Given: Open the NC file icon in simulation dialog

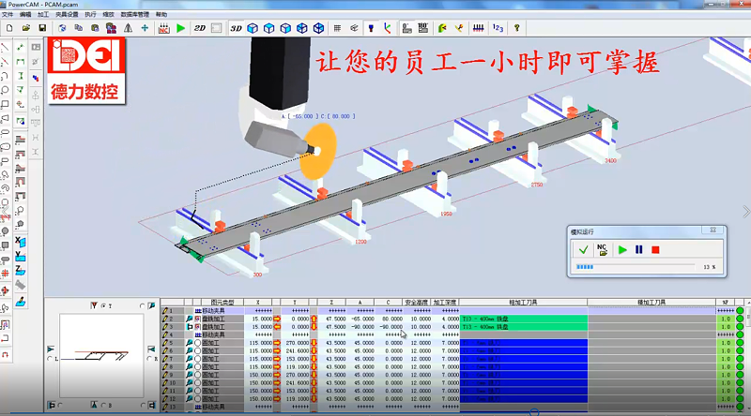Looking at the screenshot, I should (603, 250).
